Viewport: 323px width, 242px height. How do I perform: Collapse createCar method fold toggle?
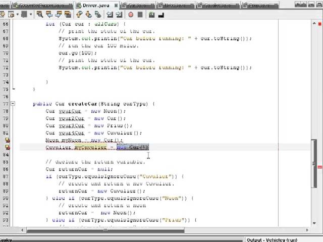(13, 103)
